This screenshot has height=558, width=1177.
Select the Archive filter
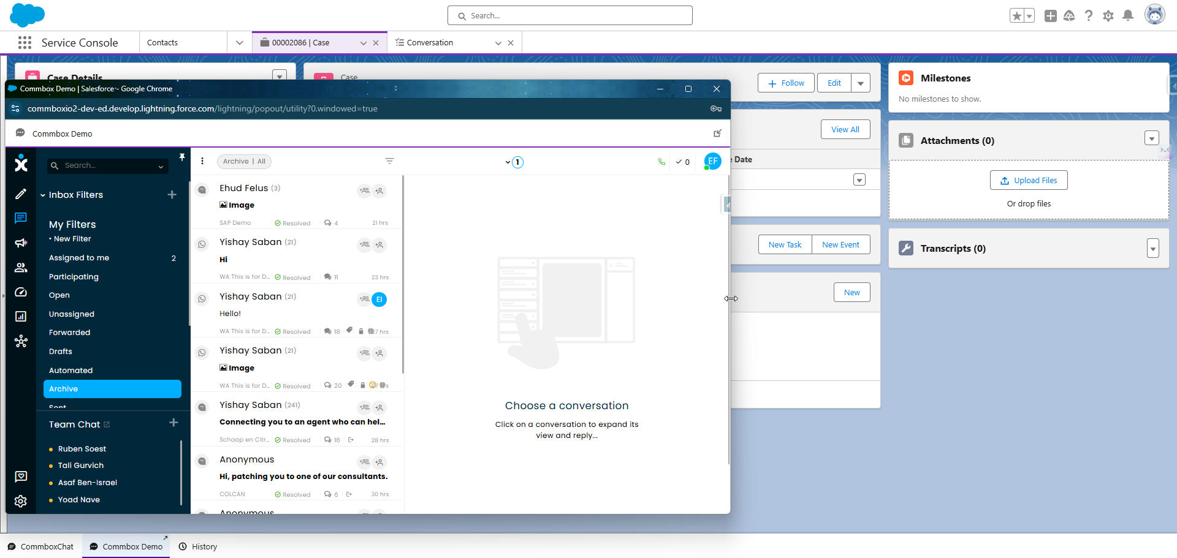113,389
